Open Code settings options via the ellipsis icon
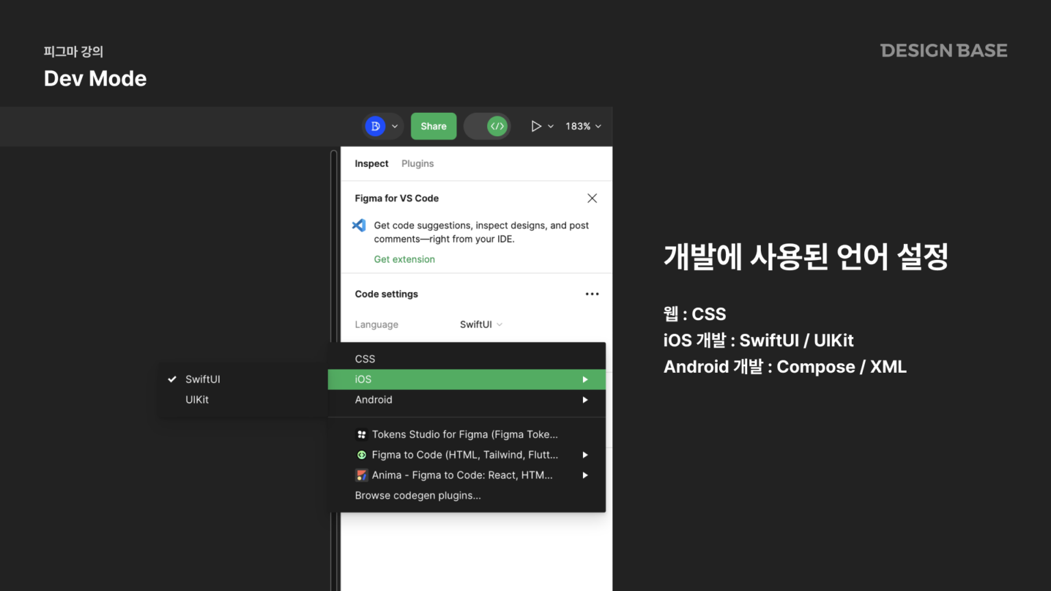 click(x=592, y=293)
